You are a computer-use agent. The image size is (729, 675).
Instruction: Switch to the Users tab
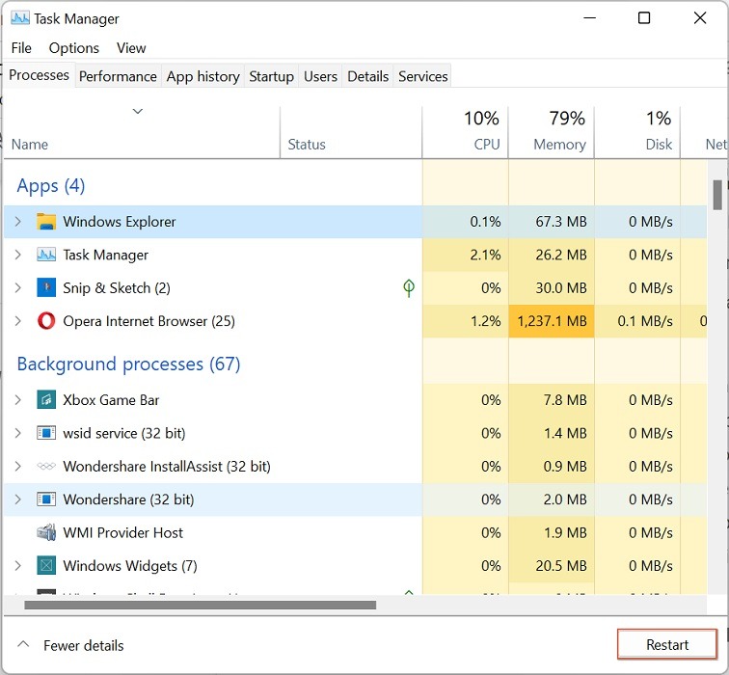[x=320, y=76]
